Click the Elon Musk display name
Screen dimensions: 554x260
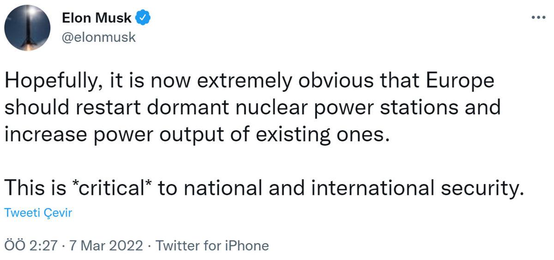[x=96, y=18]
